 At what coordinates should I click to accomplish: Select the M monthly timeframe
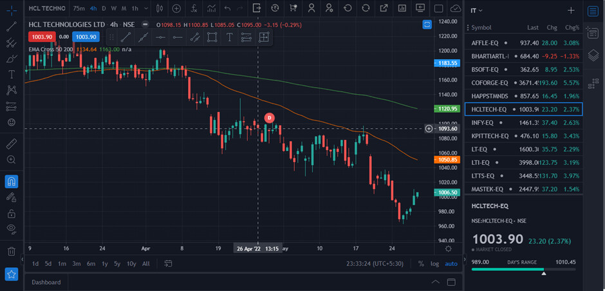124,8
